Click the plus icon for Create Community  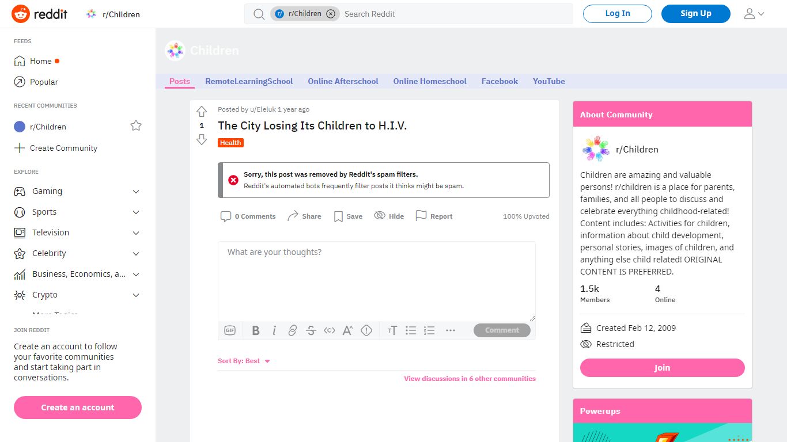[x=20, y=148]
